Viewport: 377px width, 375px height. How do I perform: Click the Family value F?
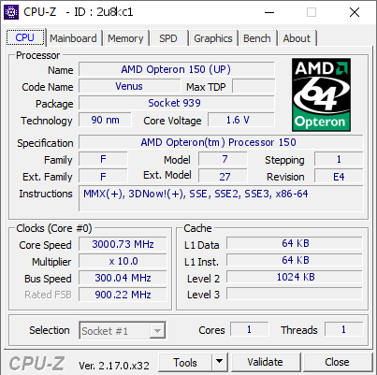tap(103, 159)
